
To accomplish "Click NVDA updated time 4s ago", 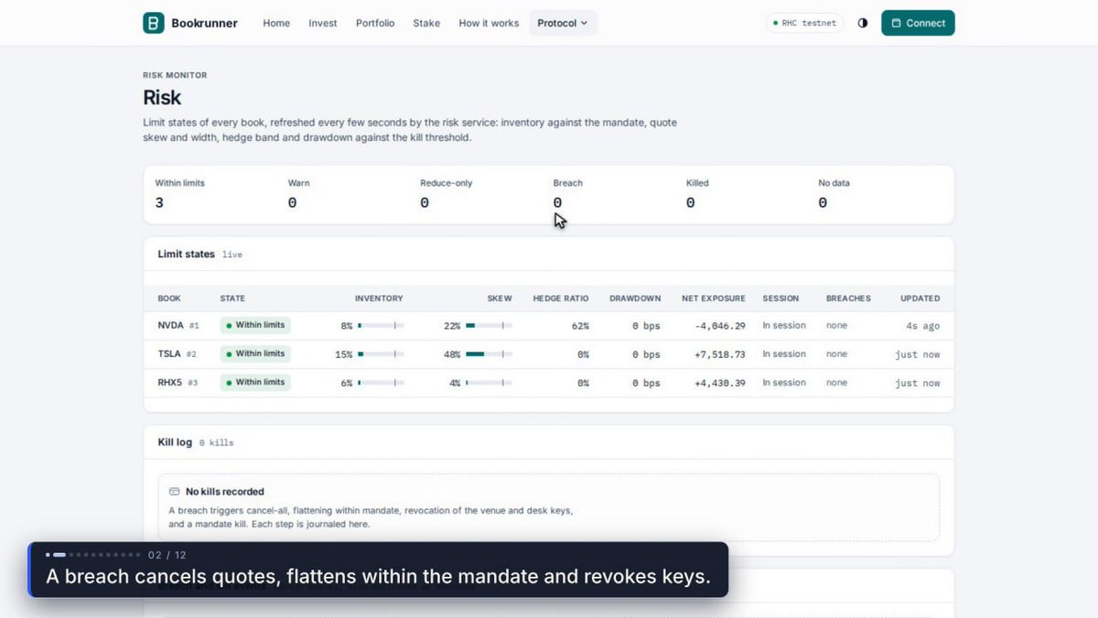I will click(x=922, y=326).
